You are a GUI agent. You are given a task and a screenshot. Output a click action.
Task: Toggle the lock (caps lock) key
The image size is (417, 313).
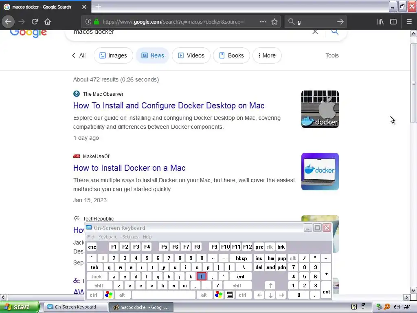tap(97, 277)
